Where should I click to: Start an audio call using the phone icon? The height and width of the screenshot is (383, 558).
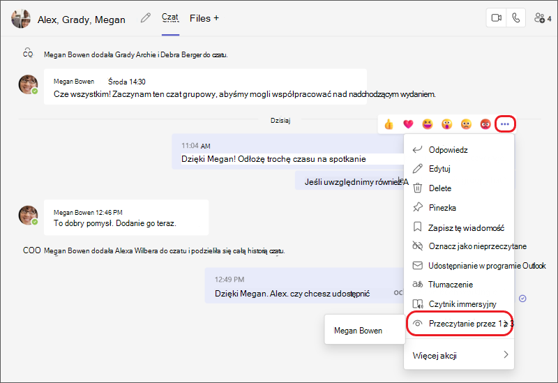[x=515, y=18]
